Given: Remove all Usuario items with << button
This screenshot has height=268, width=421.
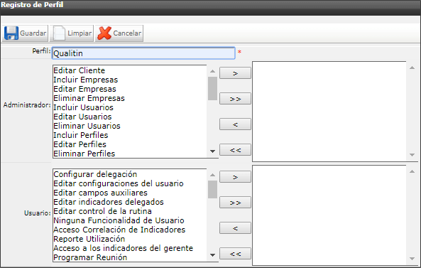Looking at the screenshot, I should tap(235, 254).
